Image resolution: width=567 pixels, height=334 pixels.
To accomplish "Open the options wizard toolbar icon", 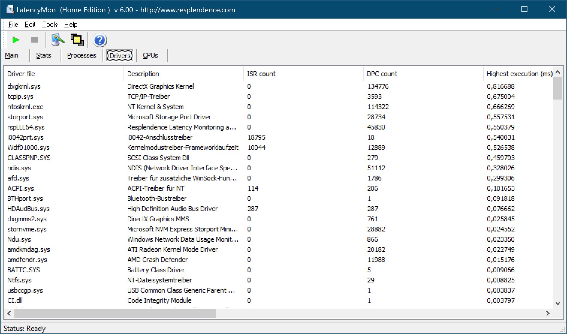I will [x=58, y=40].
